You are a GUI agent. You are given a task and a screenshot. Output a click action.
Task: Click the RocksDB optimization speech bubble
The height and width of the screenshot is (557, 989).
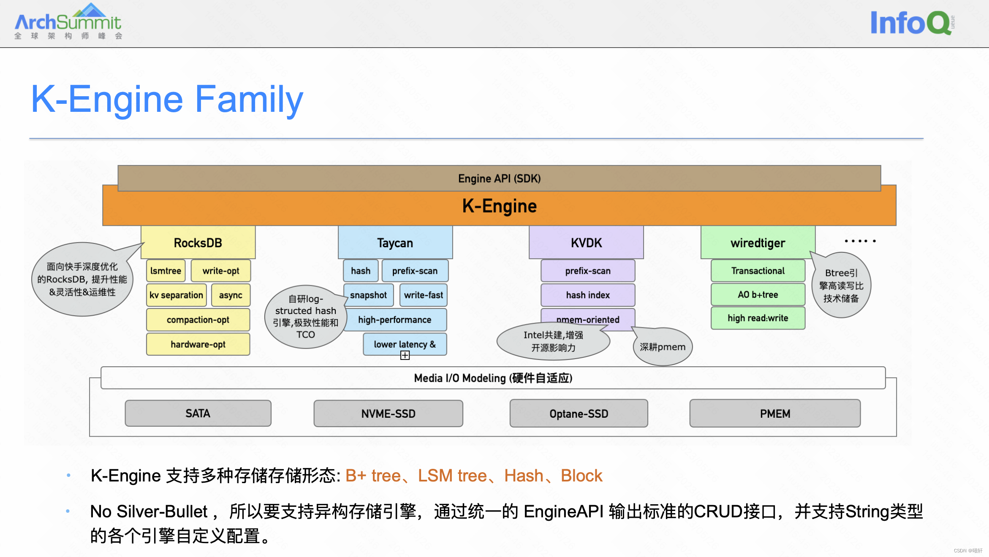coord(82,279)
